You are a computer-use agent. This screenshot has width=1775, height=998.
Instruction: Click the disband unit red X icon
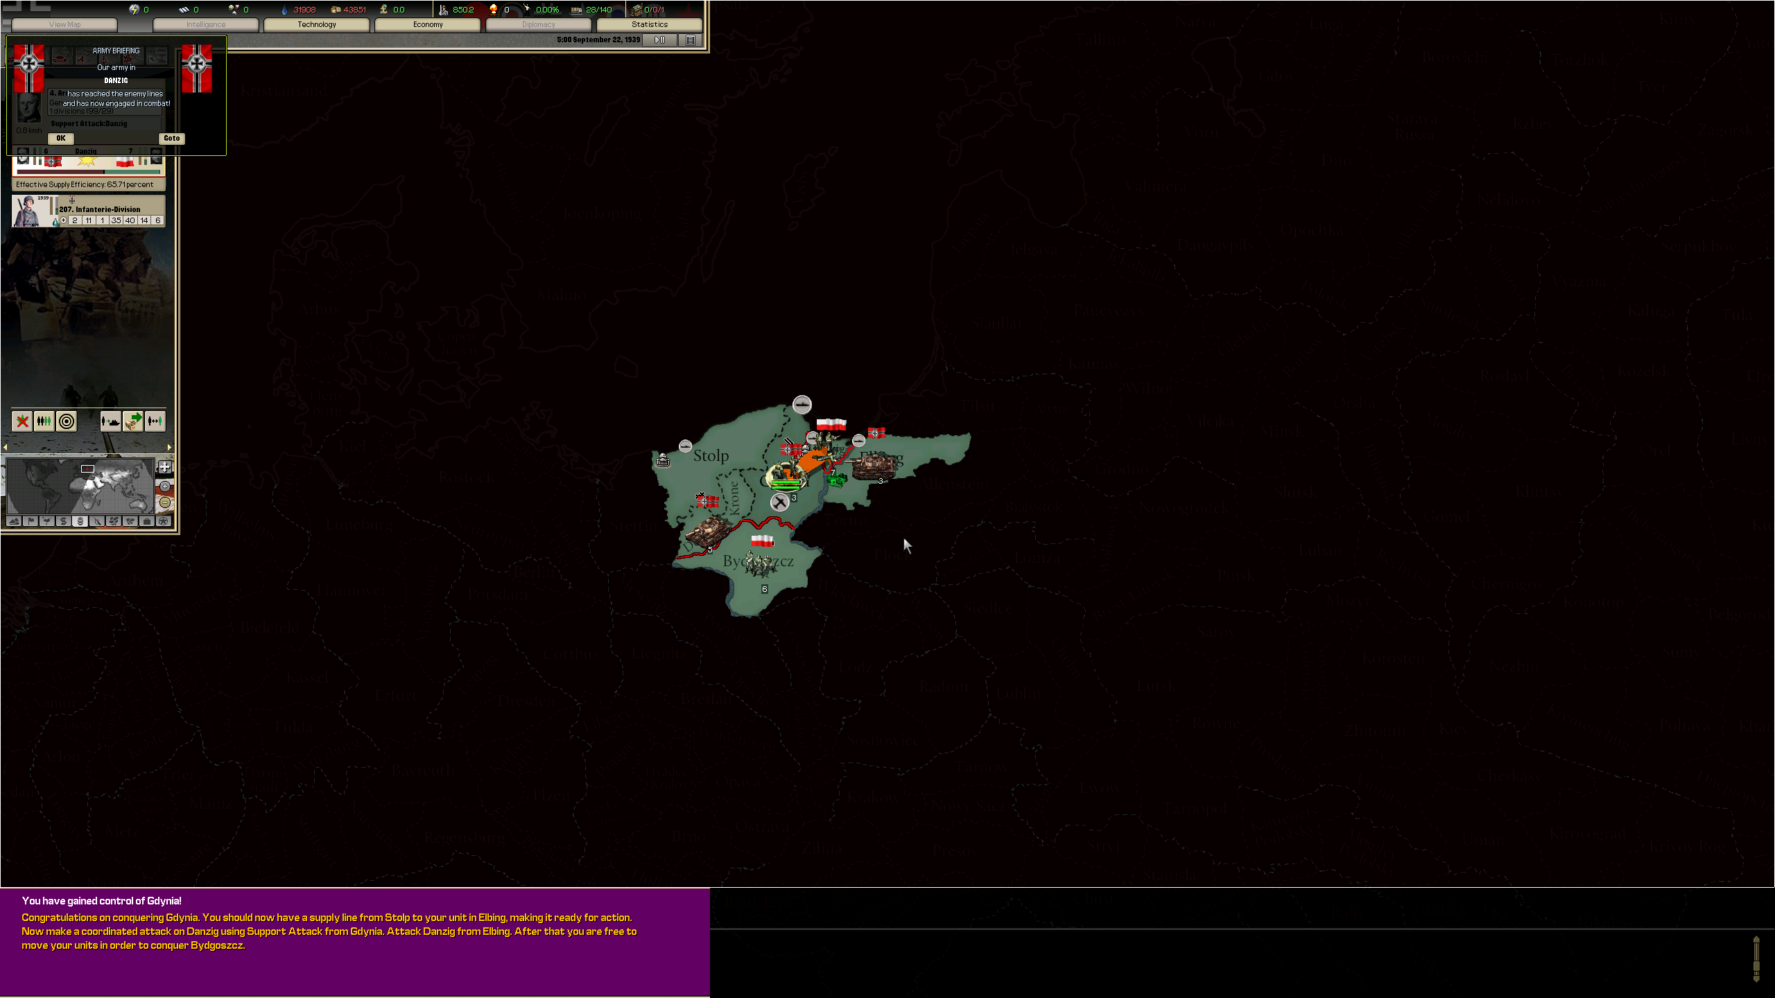[x=22, y=421]
